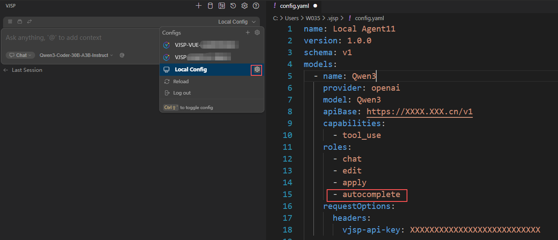
Task: Click the 'chat' role entry
Action: pyautogui.click(x=352, y=159)
